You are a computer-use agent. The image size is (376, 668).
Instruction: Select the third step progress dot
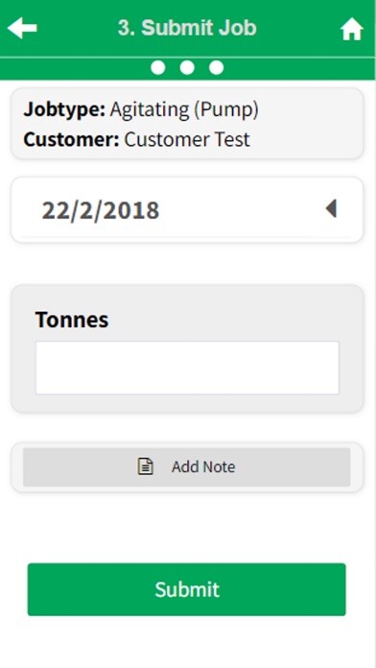pos(217,67)
